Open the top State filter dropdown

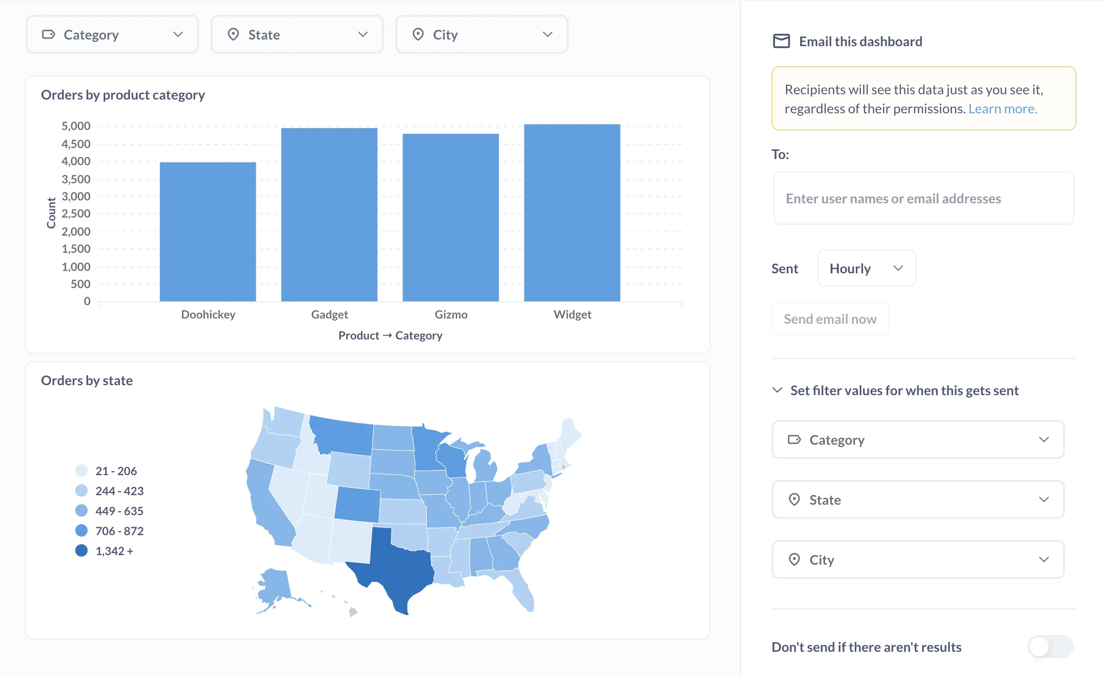click(297, 34)
